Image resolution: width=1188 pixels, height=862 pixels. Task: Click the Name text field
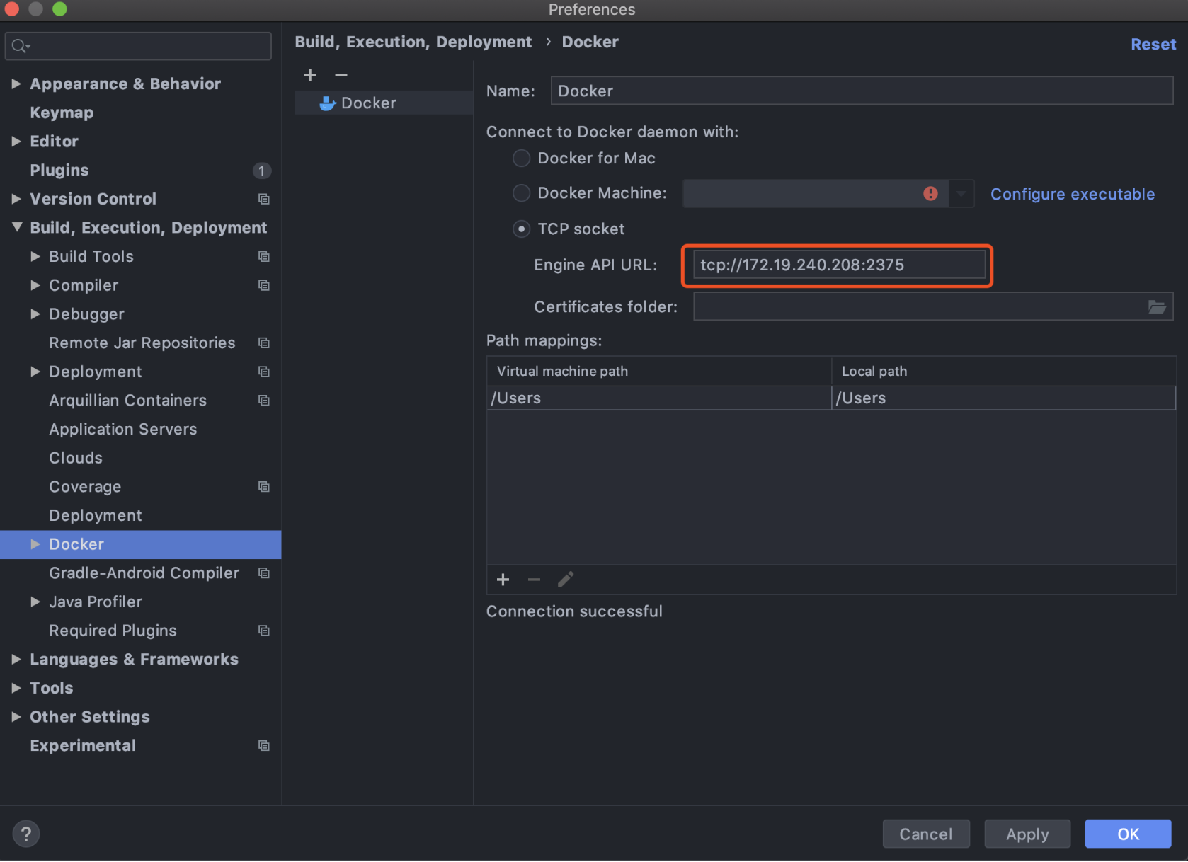coord(862,91)
